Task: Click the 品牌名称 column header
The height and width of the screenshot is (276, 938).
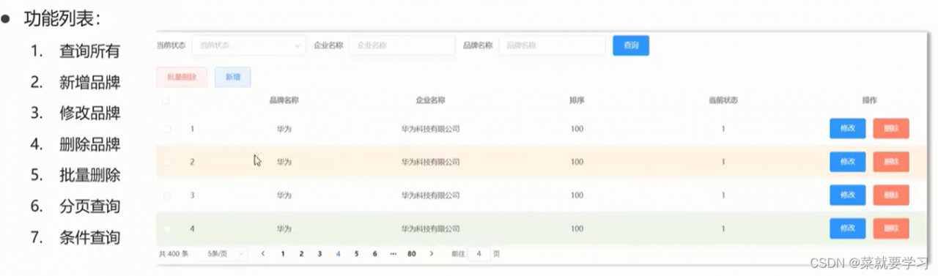Action: (x=284, y=100)
